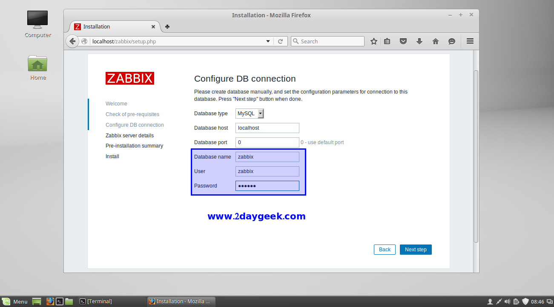The image size is (554, 307).
Task: Click the Back button
Action: tap(385, 250)
